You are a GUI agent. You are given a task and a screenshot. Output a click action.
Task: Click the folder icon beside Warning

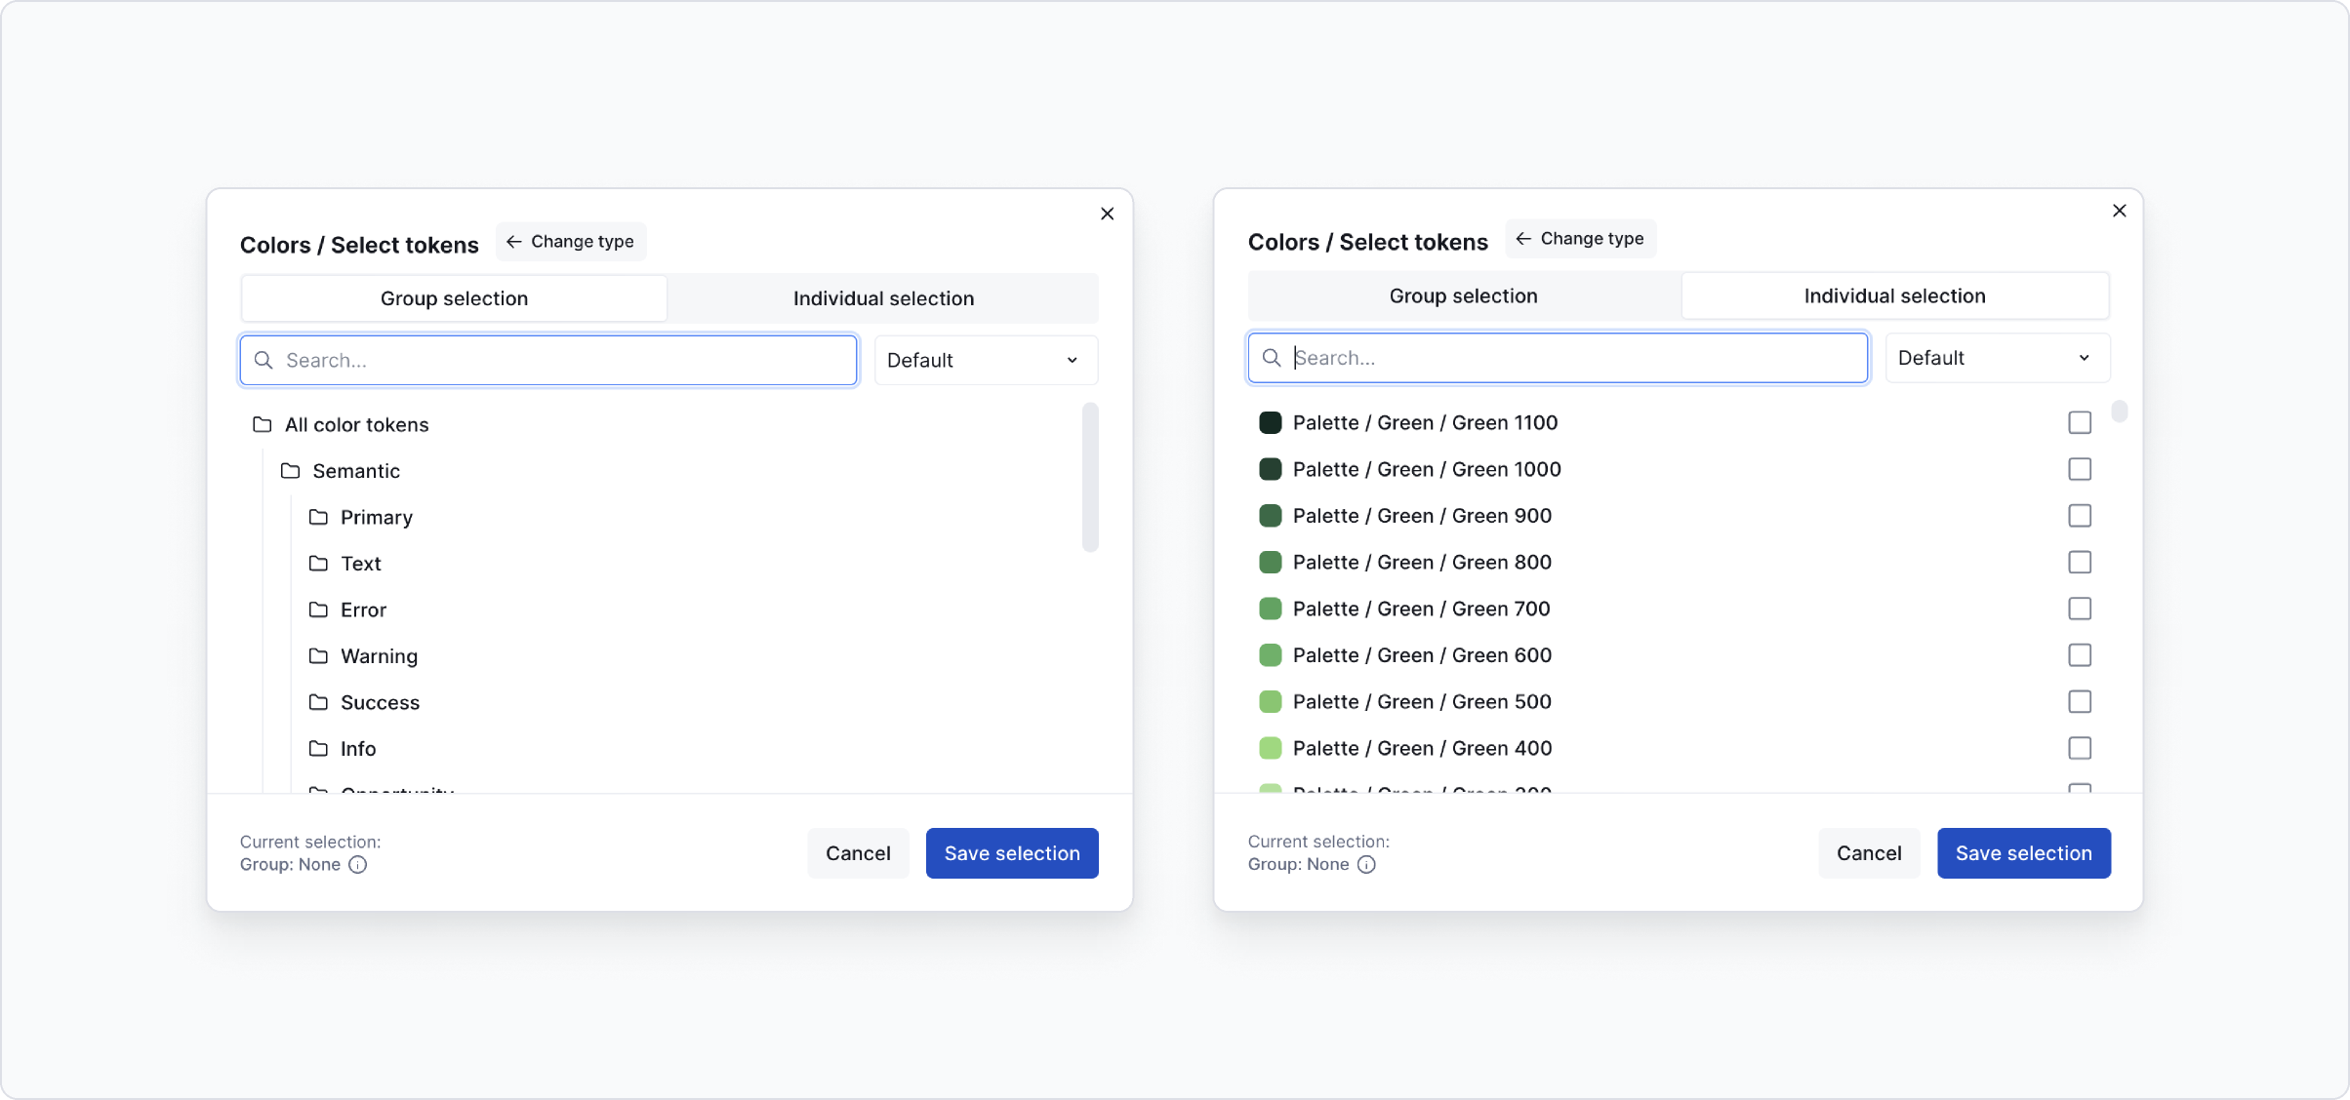point(318,656)
